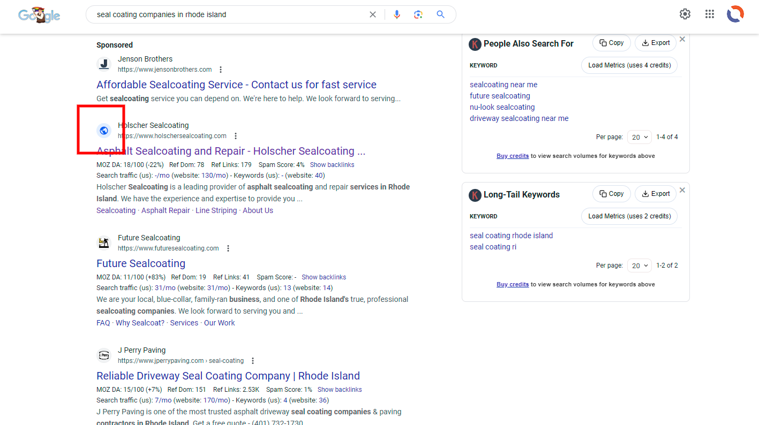The height and width of the screenshot is (425, 759).
Task: Select keyword sealcoating near me
Action: pyautogui.click(x=504, y=85)
